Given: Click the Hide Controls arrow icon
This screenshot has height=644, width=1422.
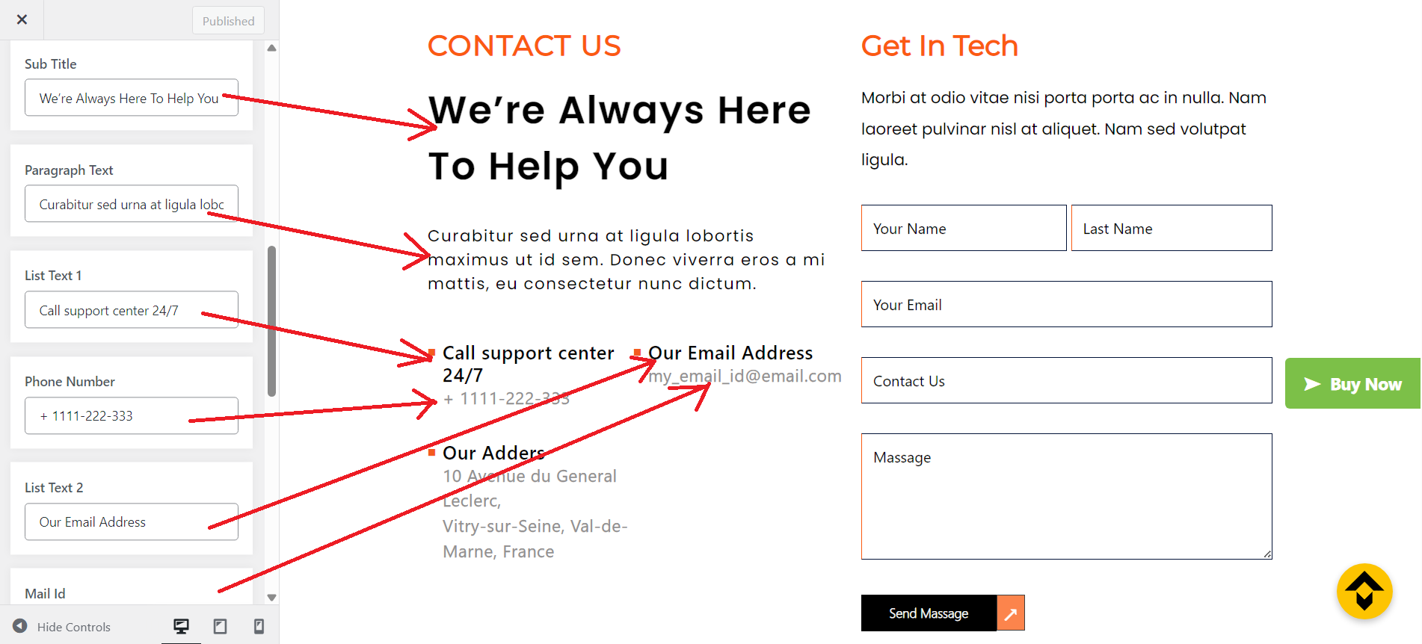Looking at the screenshot, I should 20,626.
